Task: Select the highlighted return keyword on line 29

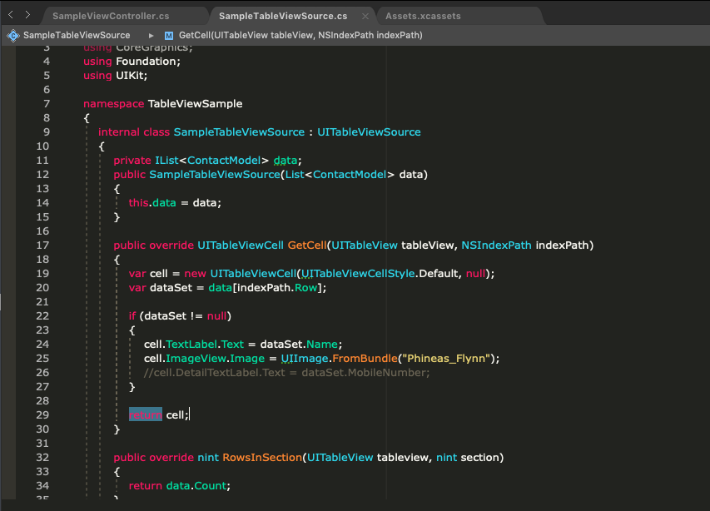Action: click(145, 414)
